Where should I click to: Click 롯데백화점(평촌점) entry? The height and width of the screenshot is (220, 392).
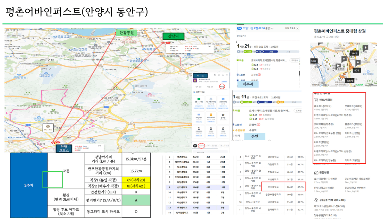[324, 124]
